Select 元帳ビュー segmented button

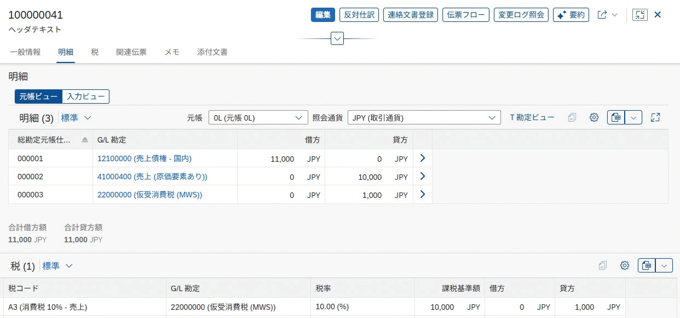click(38, 96)
